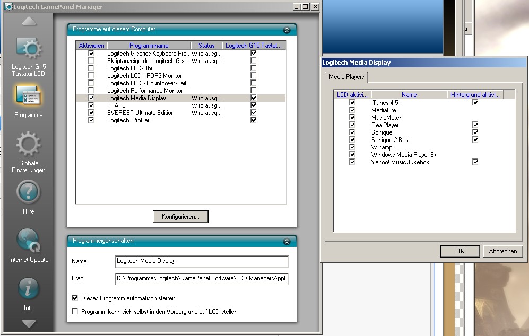Enable Logitech LCD - Countdown-Zeit checkbox

click(x=91, y=83)
